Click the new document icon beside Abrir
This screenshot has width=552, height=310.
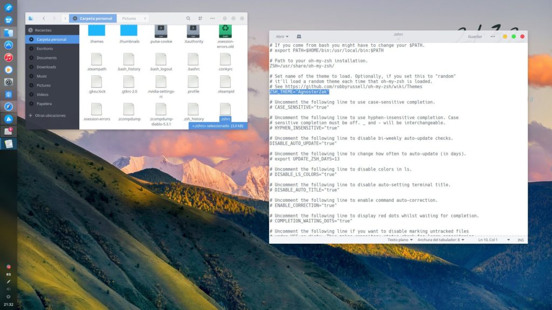tap(299, 37)
